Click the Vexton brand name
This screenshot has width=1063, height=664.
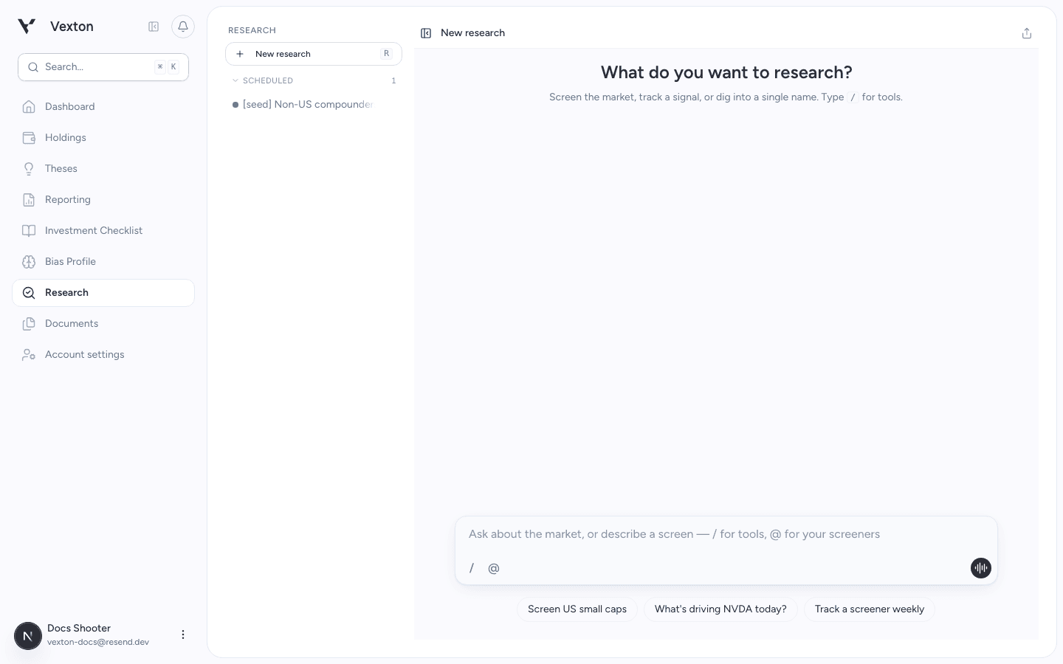[x=72, y=27]
